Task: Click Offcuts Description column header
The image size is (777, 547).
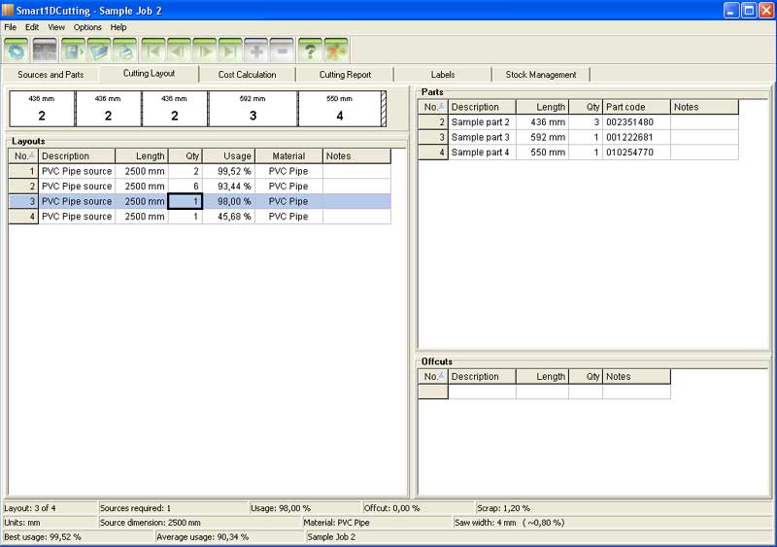Action: pos(482,376)
